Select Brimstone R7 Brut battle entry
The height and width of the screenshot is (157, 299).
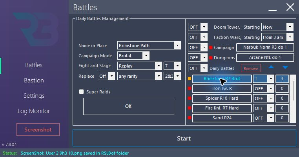point(222,78)
